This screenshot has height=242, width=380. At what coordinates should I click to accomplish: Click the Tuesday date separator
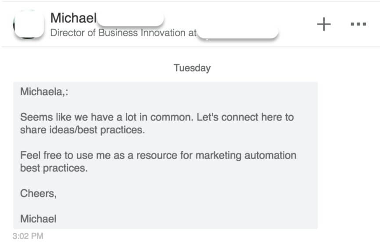192,68
